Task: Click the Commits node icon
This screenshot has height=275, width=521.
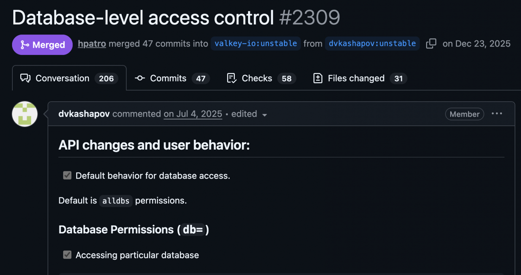Action: pos(140,78)
